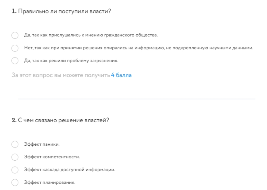Click the label text 'Эффект паники.'

pos(42,144)
